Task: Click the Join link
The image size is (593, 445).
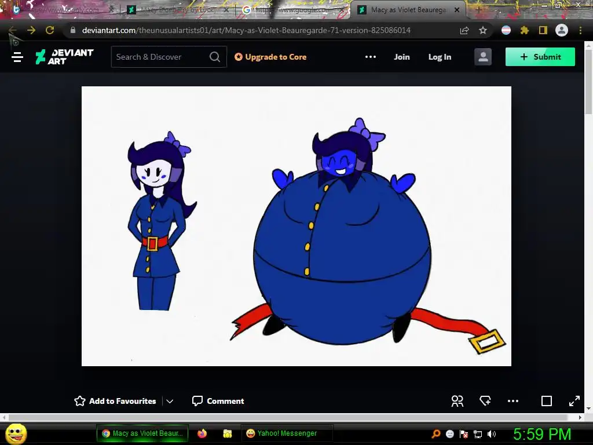Action: (402, 57)
